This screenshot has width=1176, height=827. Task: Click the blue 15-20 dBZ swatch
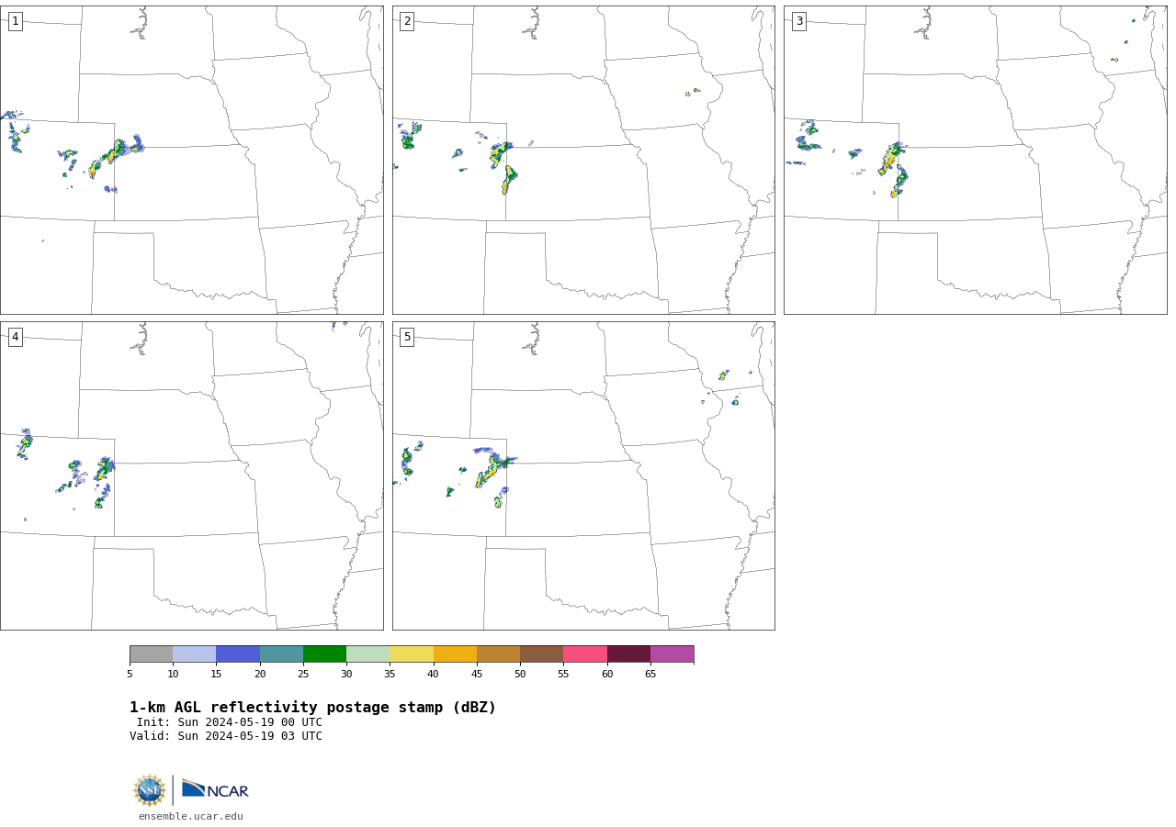click(x=238, y=654)
